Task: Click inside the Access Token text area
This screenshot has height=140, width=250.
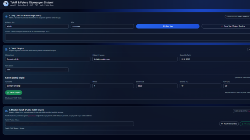Action: [x=128, y=37]
